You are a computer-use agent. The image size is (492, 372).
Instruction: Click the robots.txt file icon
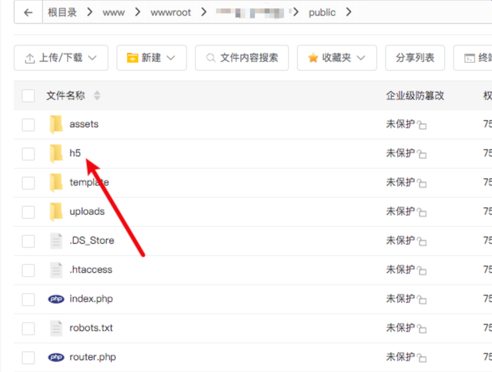click(56, 328)
